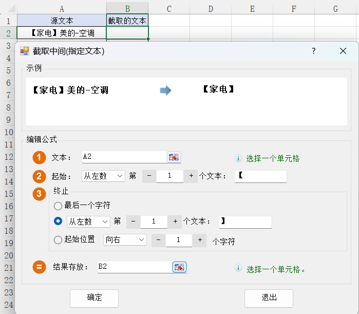Click the cell picker icon beside 文本 field
Image resolution: width=359 pixels, height=314 pixels.
174,157
